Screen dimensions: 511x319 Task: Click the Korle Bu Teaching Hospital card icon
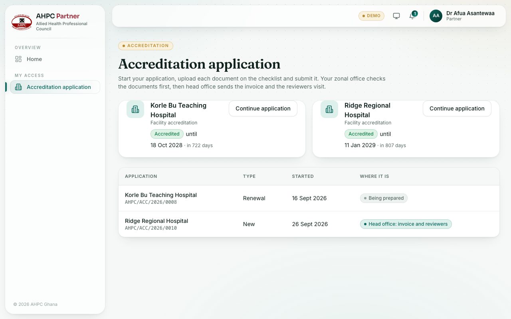(x=135, y=109)
